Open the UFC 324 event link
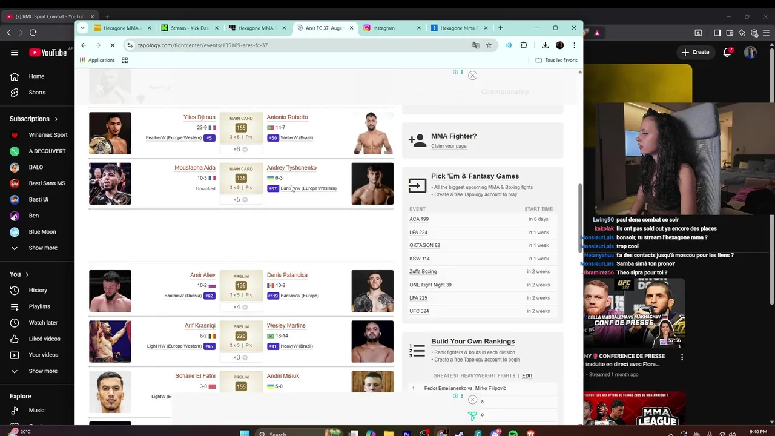 point(419,311)
